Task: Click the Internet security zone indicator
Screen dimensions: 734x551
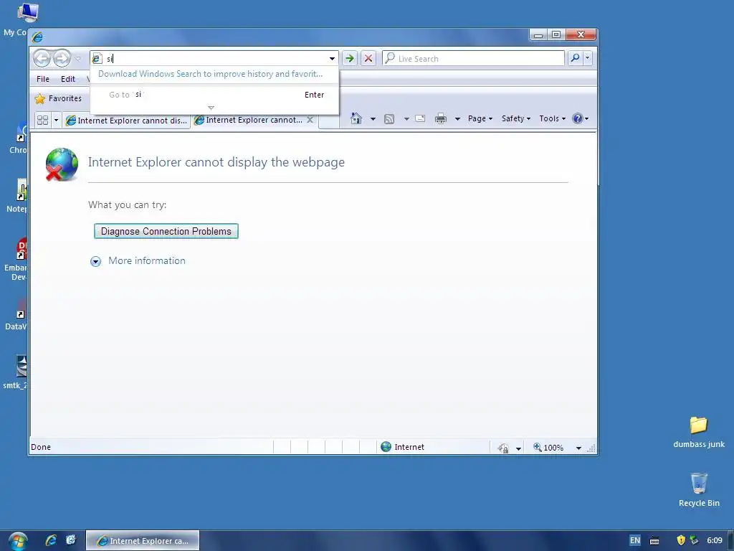Action: pos(403,447)
